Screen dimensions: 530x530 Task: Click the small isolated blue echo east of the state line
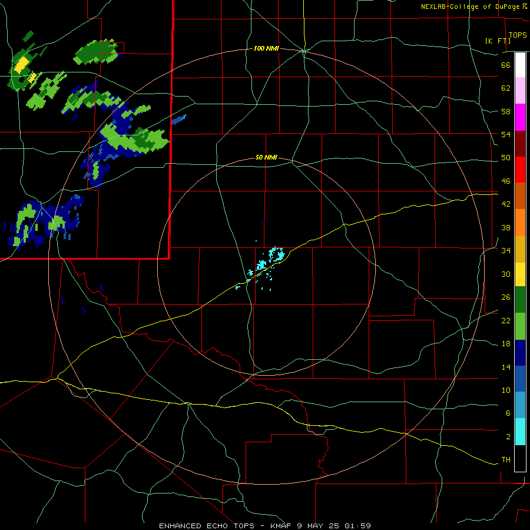pos(178,120)
